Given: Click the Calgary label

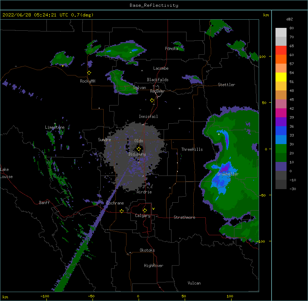Looking at the screenshot, I should pyautogui.click(x=143, y=216).
